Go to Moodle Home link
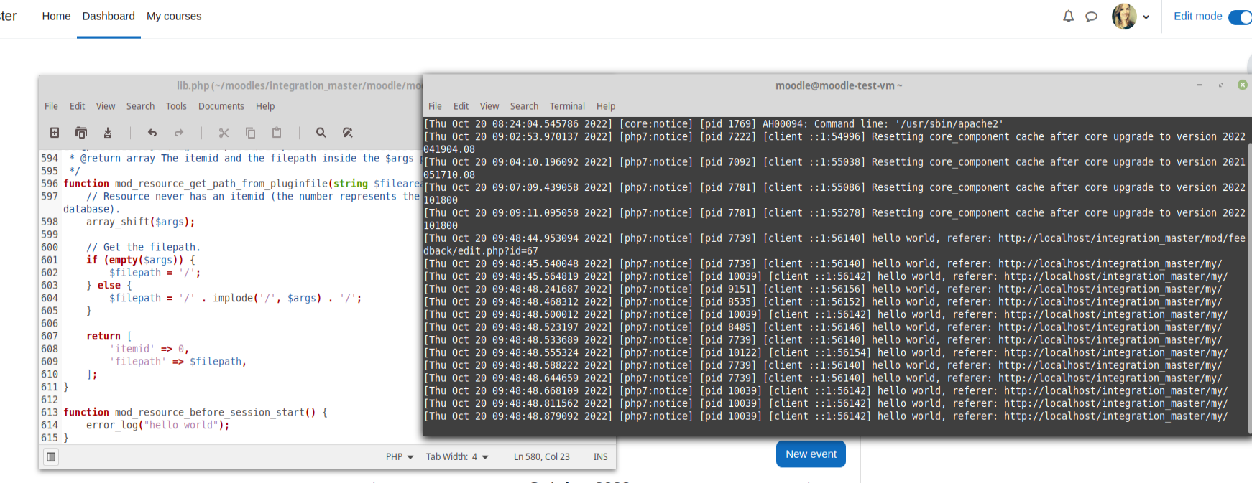 pyautogui.click(x=56, y=16)
